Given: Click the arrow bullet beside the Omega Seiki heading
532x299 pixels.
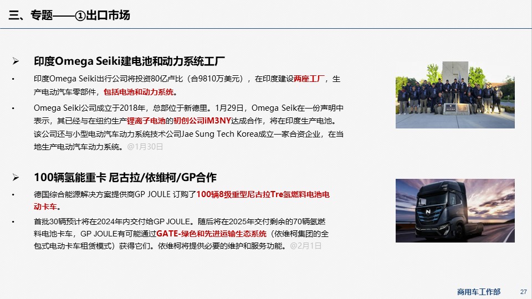Looking at the screenshot, I should tap(16, 61).
